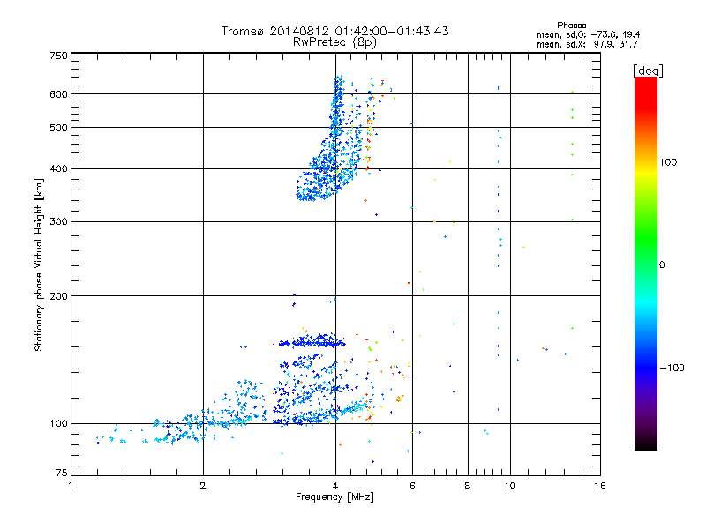Click the 'Stationary phase Virtual Height [km]' axis title

[39, 264]
